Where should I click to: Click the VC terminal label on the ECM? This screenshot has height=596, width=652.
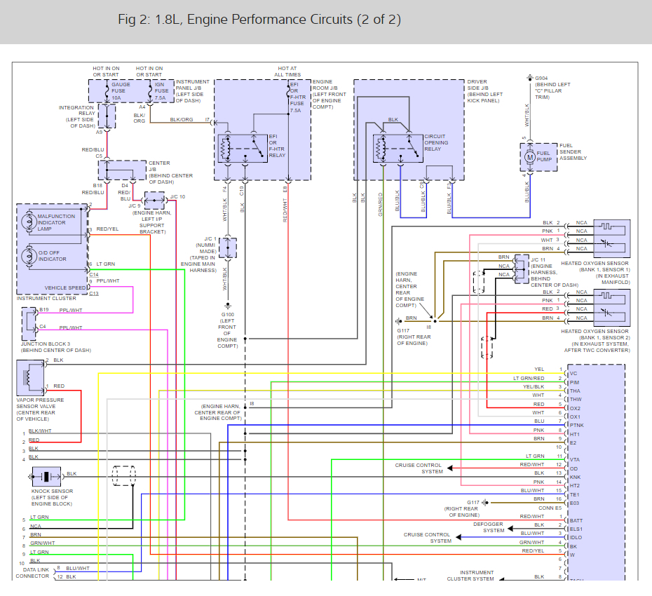pos(573,374)
